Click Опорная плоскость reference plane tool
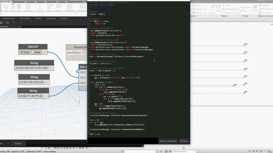273x153 pixels. tap(266, 9)
